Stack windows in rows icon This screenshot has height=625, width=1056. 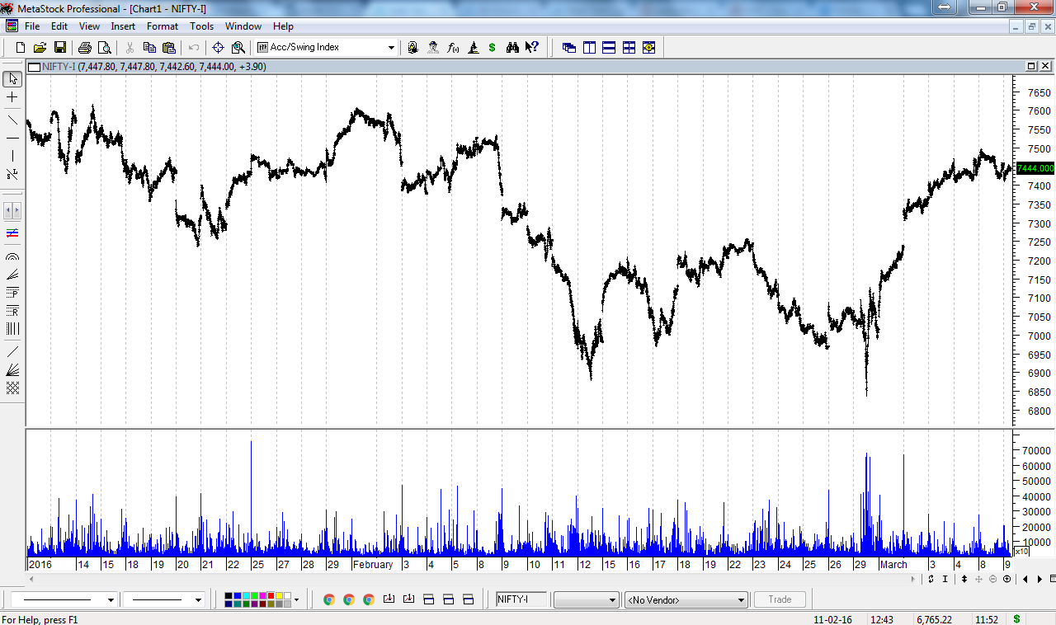609,48
